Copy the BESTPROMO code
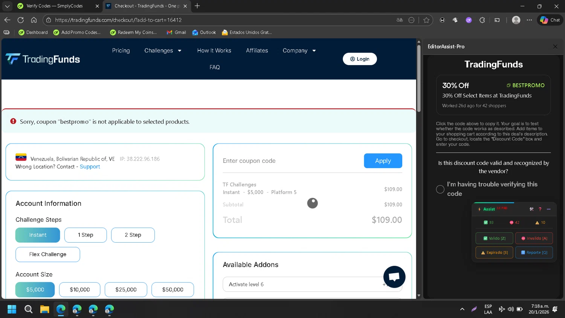 coord(525,86)
